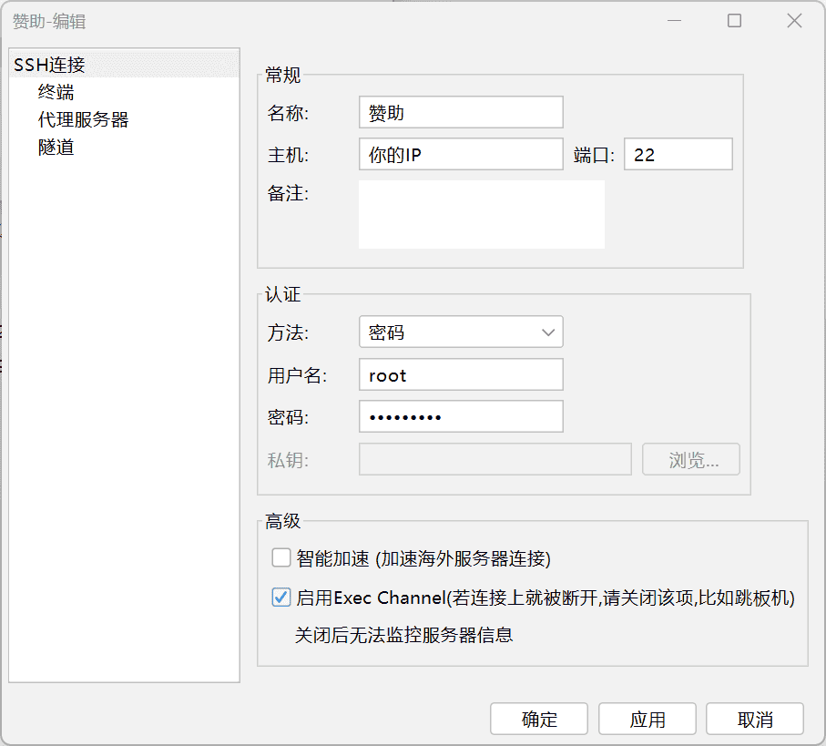Click the 主机 IP input field
The image size is (826, 746).
coord(460,154)
